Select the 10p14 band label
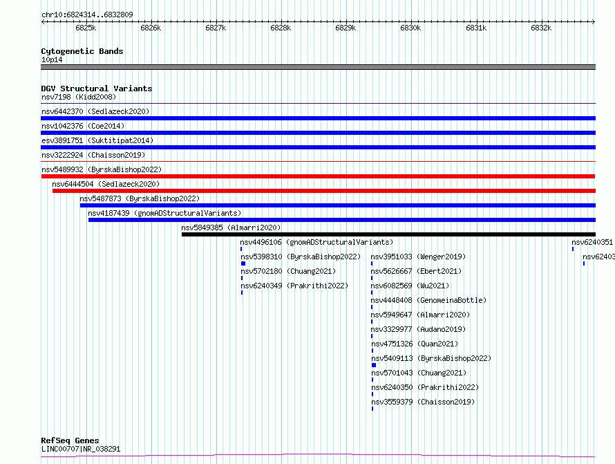The image size is (615, 464). pyautogui.click(x=52, y=59)
